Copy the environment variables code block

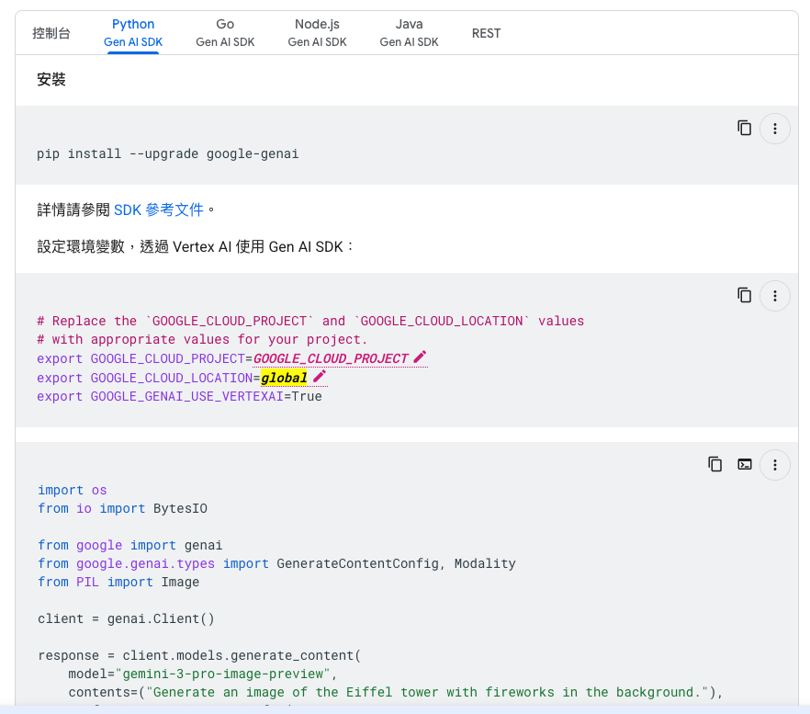[x=744, y=295]
